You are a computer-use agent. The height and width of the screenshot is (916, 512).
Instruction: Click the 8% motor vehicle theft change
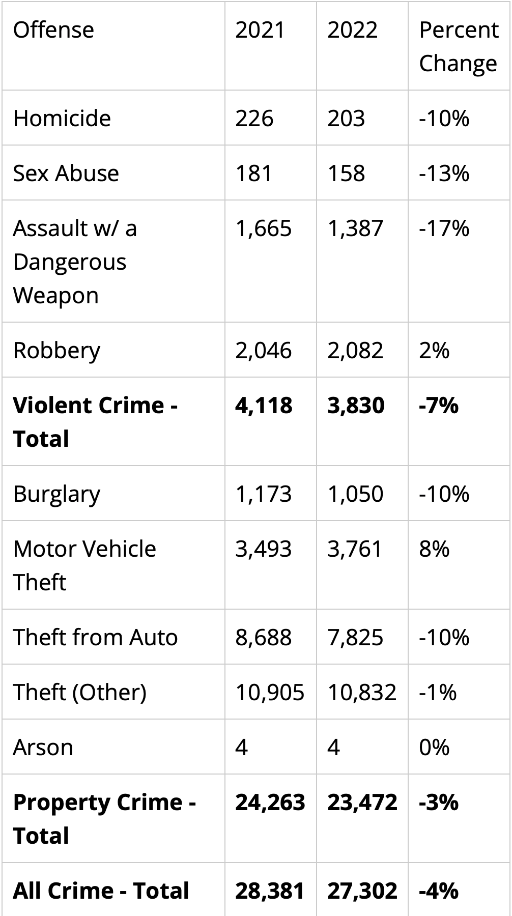point(434,549)
